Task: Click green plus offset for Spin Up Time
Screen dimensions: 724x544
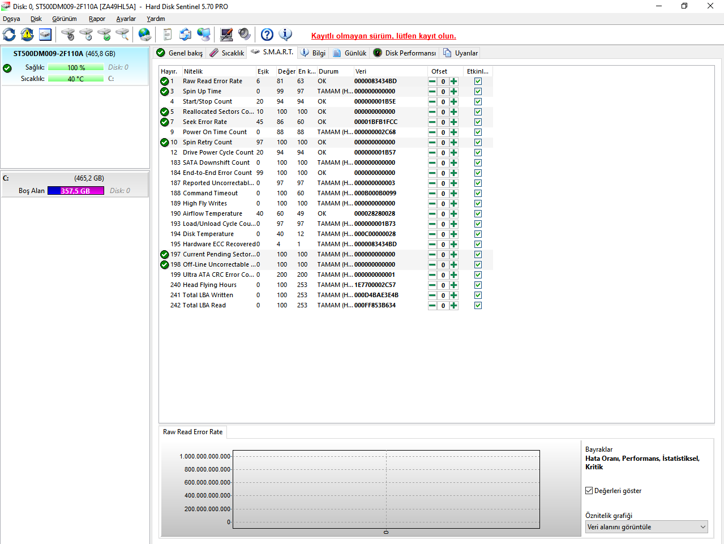Action: (453, 92)
